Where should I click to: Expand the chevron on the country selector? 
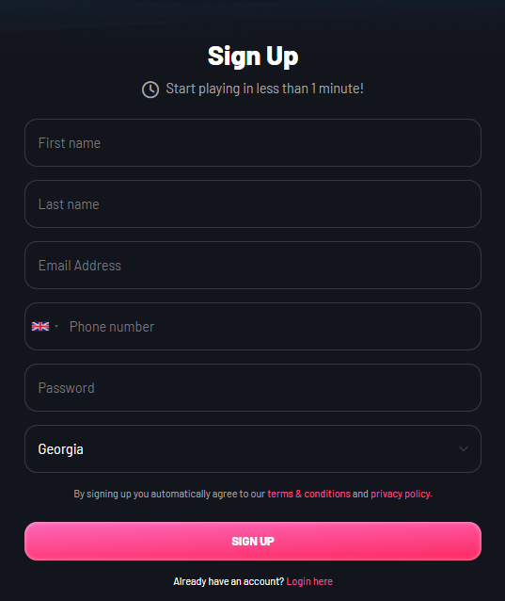click(464, 448)
